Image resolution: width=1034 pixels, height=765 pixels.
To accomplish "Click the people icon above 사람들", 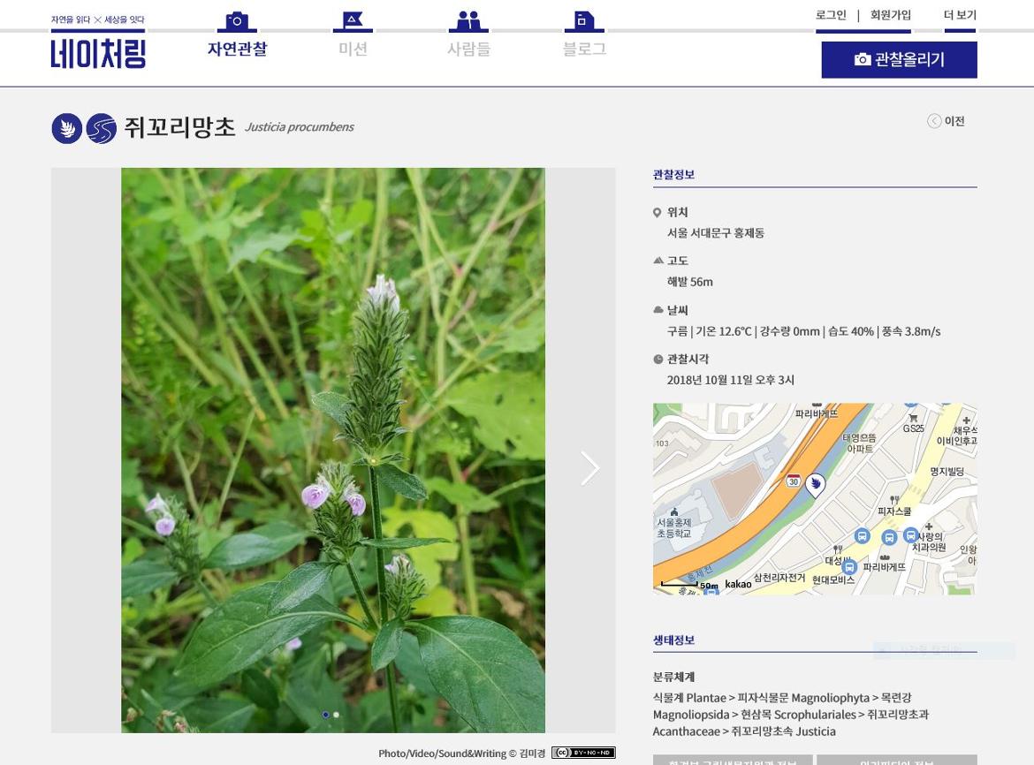I will click(468, 21).
